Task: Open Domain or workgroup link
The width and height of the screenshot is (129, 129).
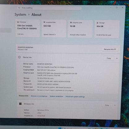Action: [x=39, y=96]
